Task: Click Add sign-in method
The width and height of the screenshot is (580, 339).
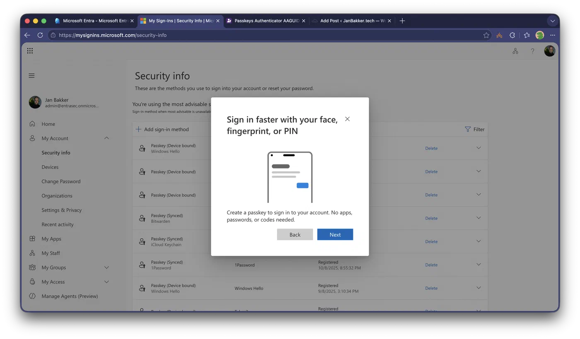Action: [x=162, y=130]
